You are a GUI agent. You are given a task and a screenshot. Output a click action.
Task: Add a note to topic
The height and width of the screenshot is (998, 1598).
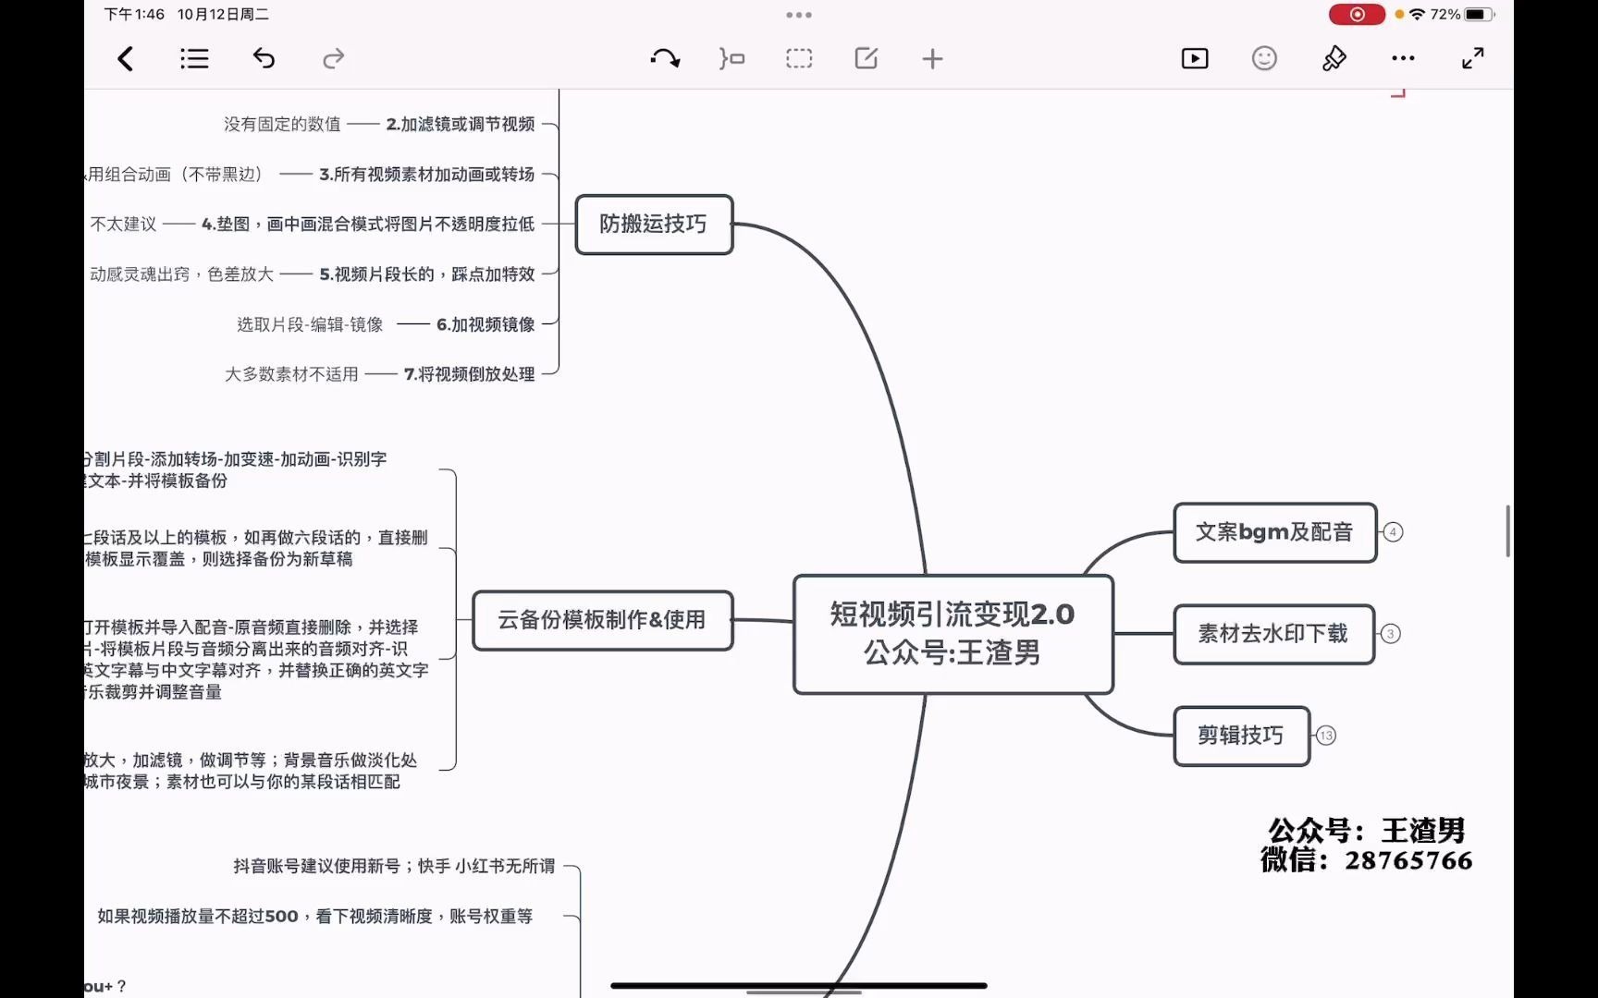click(867, 59)
